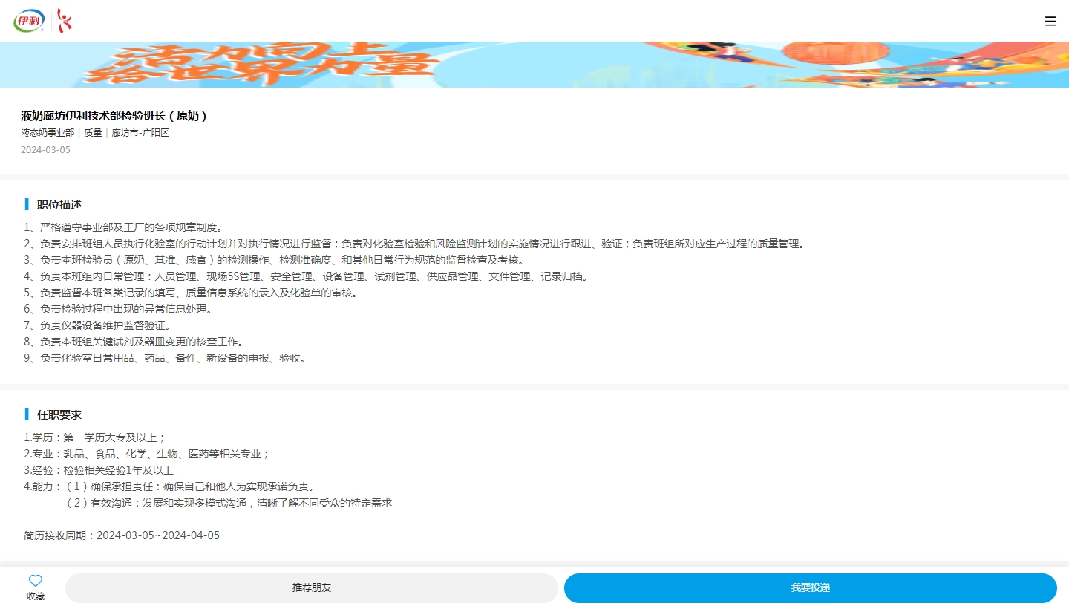1069x609 pixels.
Task: Click the Yili brand logo
Action: pos(29,21)
